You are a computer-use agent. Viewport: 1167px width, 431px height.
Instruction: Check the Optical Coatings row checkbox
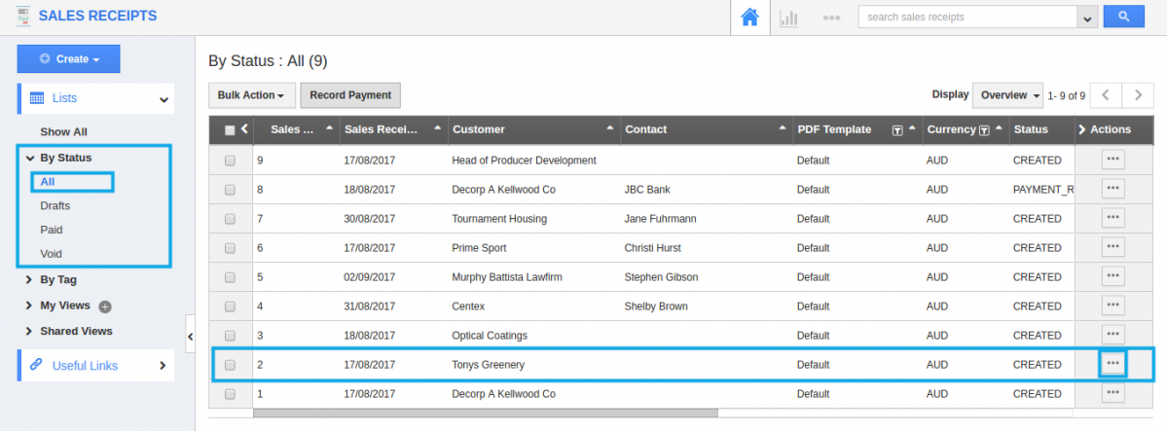pyautogui.click(x=230, y=336)
